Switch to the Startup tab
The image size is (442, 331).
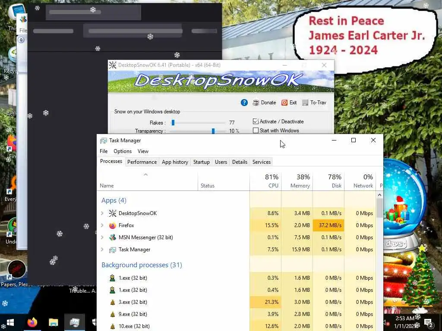point(201,162)
